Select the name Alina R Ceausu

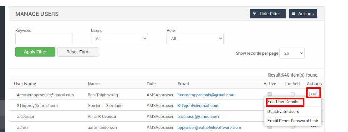coord(102,116)
